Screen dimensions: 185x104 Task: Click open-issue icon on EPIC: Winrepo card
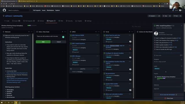coord(71,56)
